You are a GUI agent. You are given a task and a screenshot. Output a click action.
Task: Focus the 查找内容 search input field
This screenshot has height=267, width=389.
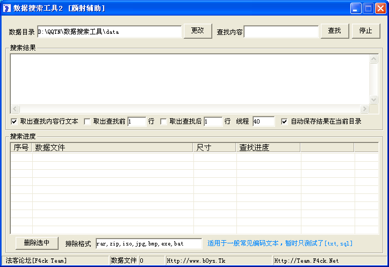point(281,32)
